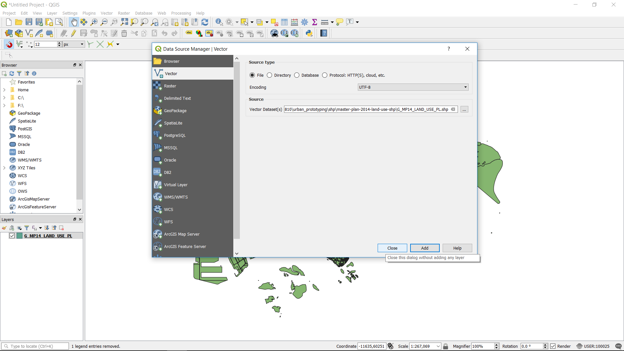Screen dimensions: 624x351
Task: Open the Python Console icon
Action: point(309,33)
